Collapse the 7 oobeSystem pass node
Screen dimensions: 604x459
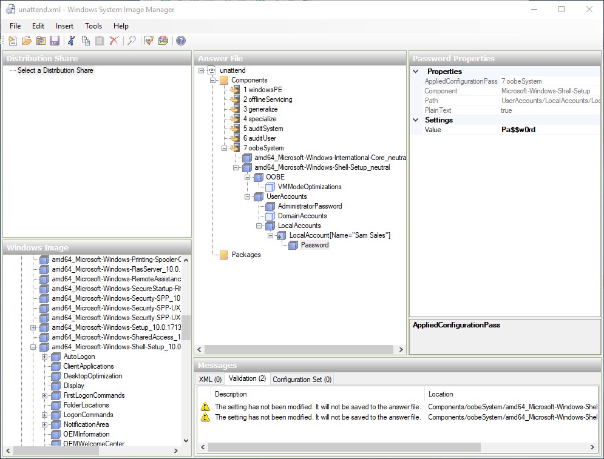tap(224, 148)
